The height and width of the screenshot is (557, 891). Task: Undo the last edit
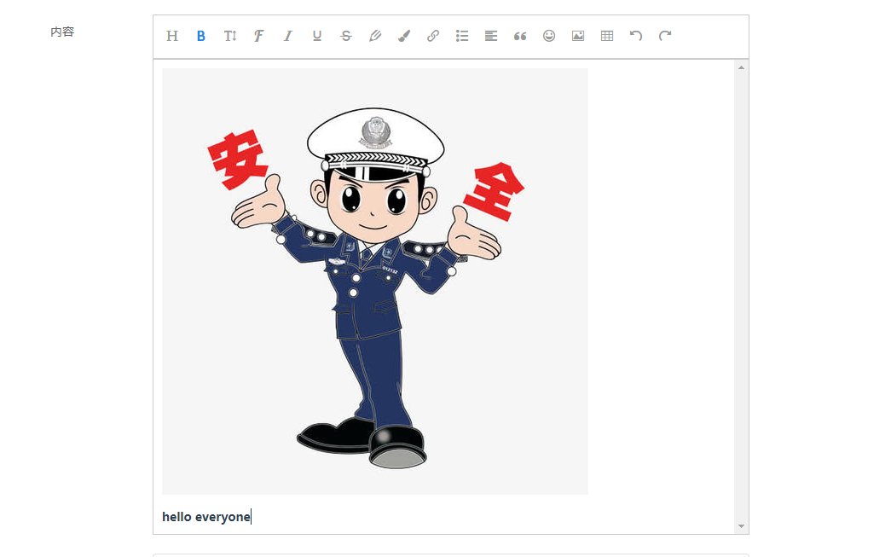click(636, 37)
